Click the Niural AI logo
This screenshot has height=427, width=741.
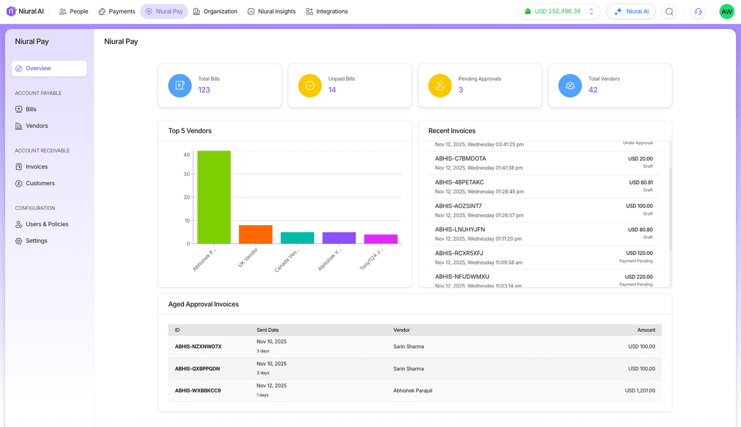25,11
